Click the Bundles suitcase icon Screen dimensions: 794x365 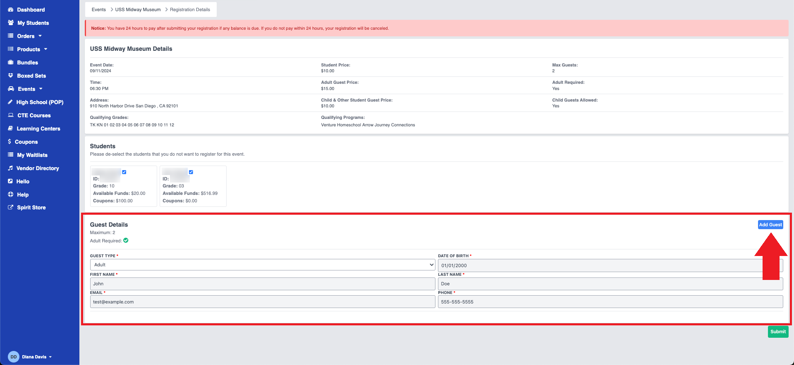(11, 62)
